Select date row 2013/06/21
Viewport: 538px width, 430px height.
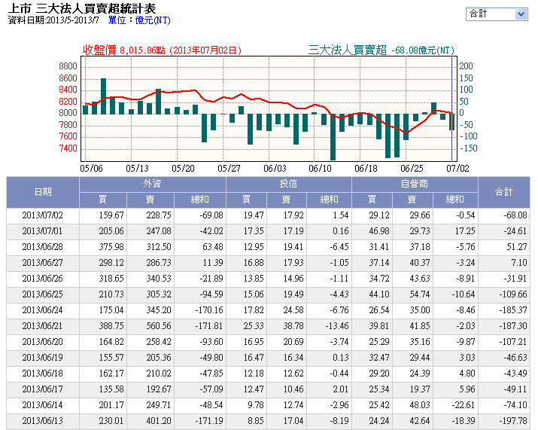[268, 326]
